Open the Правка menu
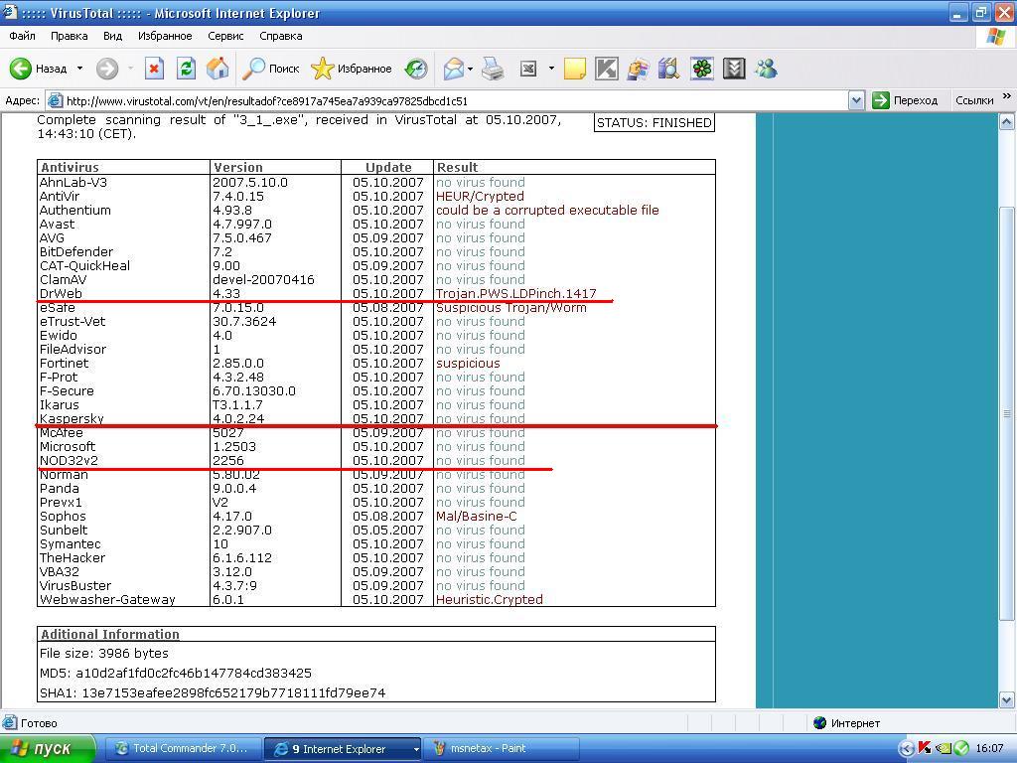This screenshot has width=1017, height=763. [x=69, y=36]
